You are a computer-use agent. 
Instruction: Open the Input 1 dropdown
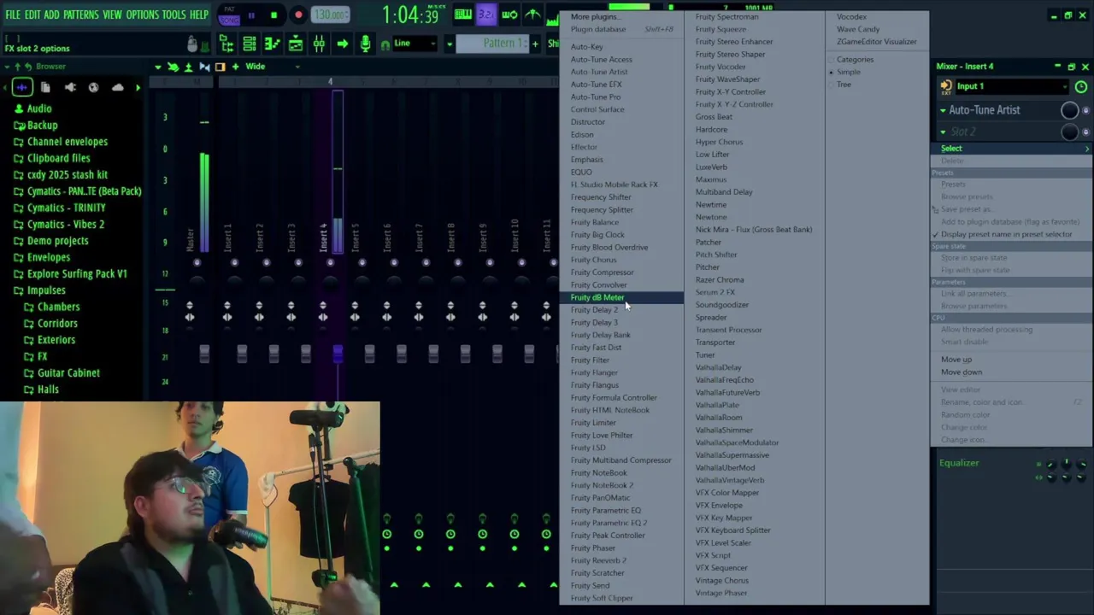[x=1012, y=86]
